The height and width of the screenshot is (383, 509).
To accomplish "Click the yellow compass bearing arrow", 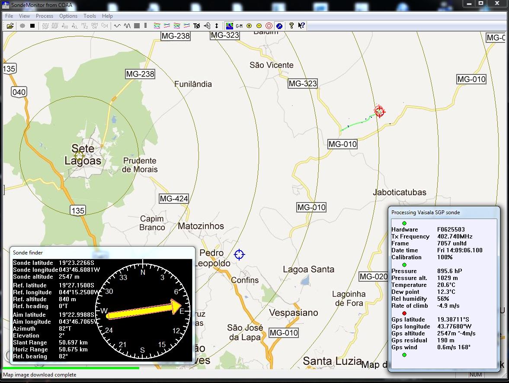I will point(144,309).
